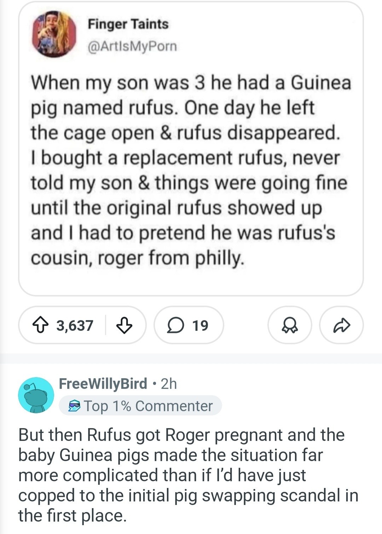Screen dimensions: 382x534
Task: Click the Finger Taints display name
Action: [128, 24]
